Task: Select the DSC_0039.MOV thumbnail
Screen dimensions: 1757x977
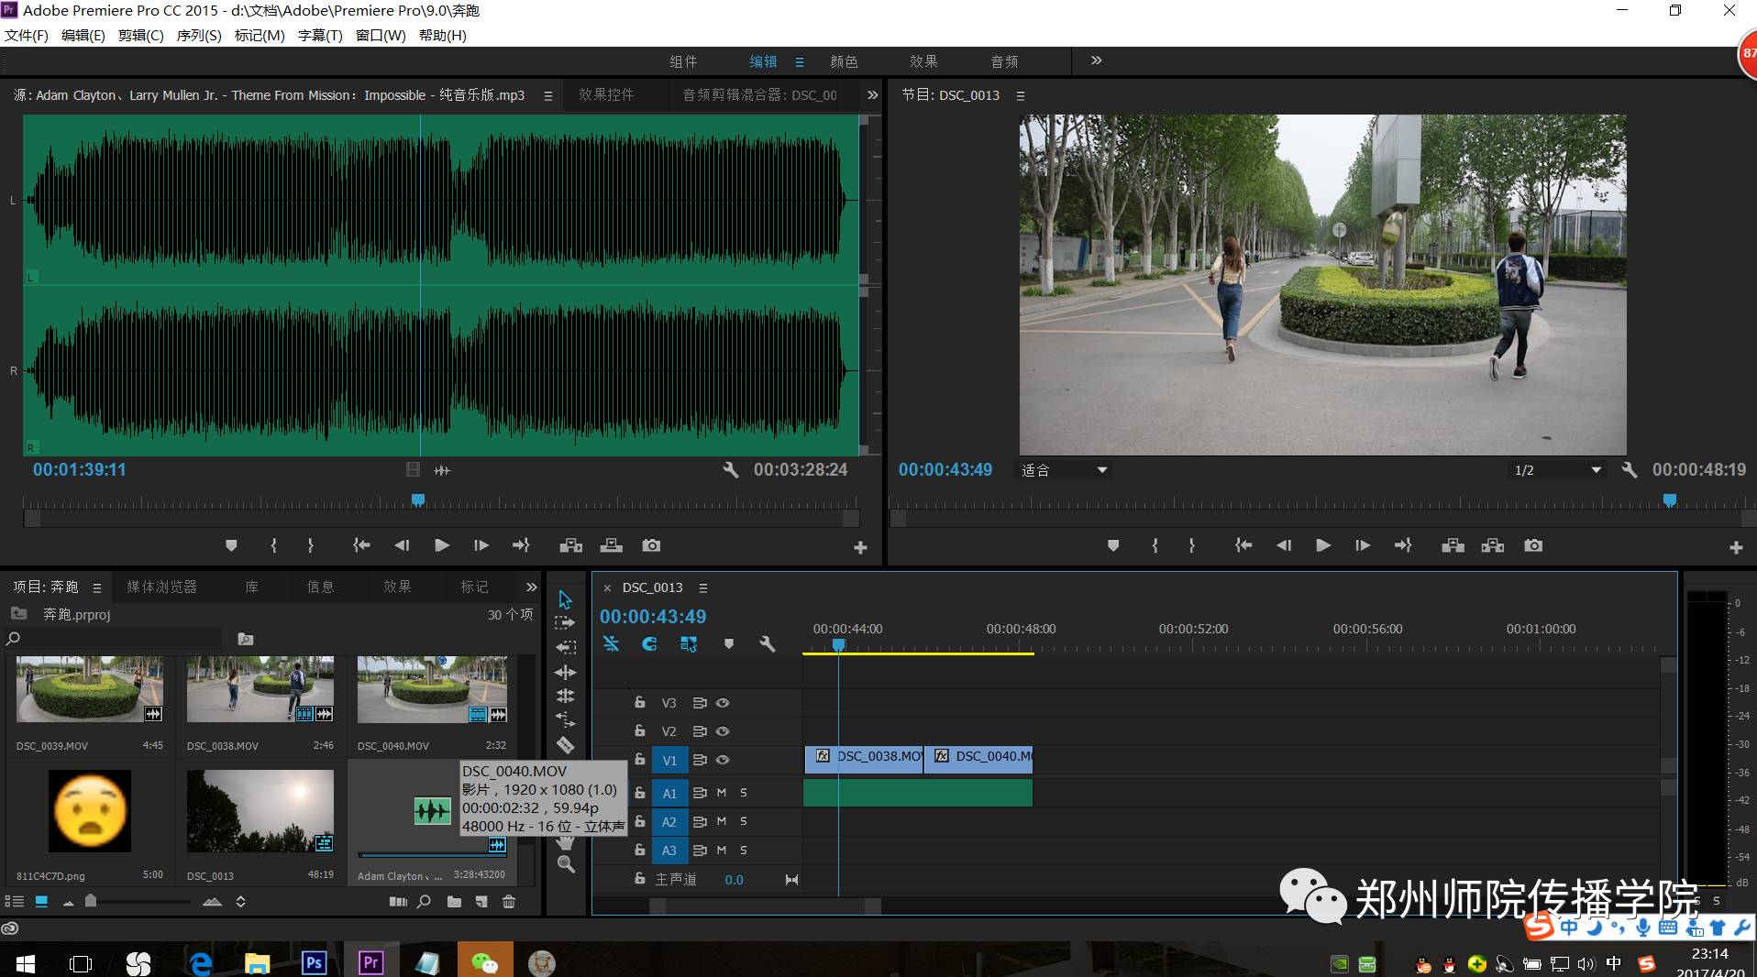Action: 90,689
